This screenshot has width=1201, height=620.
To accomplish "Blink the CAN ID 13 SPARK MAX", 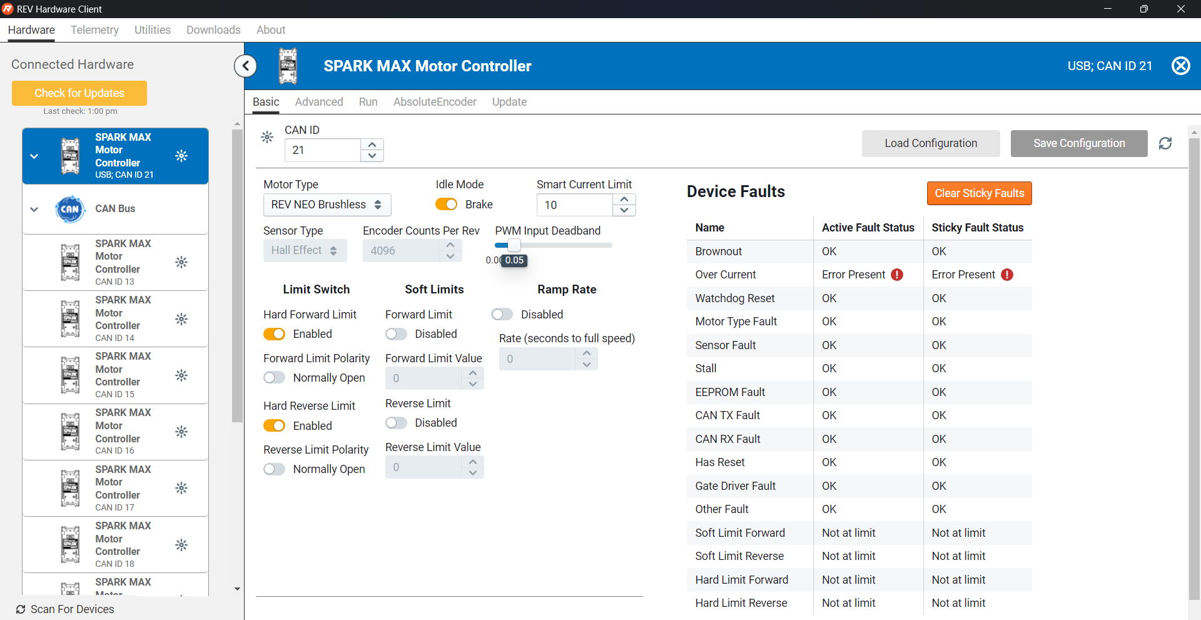I will coord(181,262).
